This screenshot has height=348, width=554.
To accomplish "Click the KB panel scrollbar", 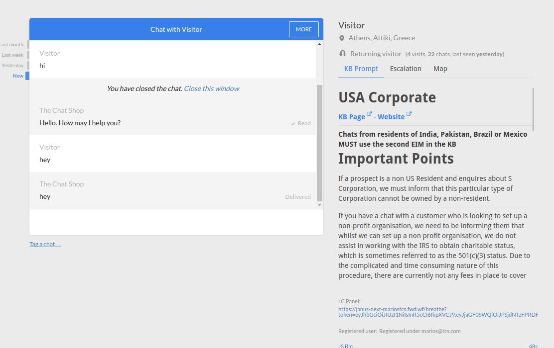I will 533,110.
